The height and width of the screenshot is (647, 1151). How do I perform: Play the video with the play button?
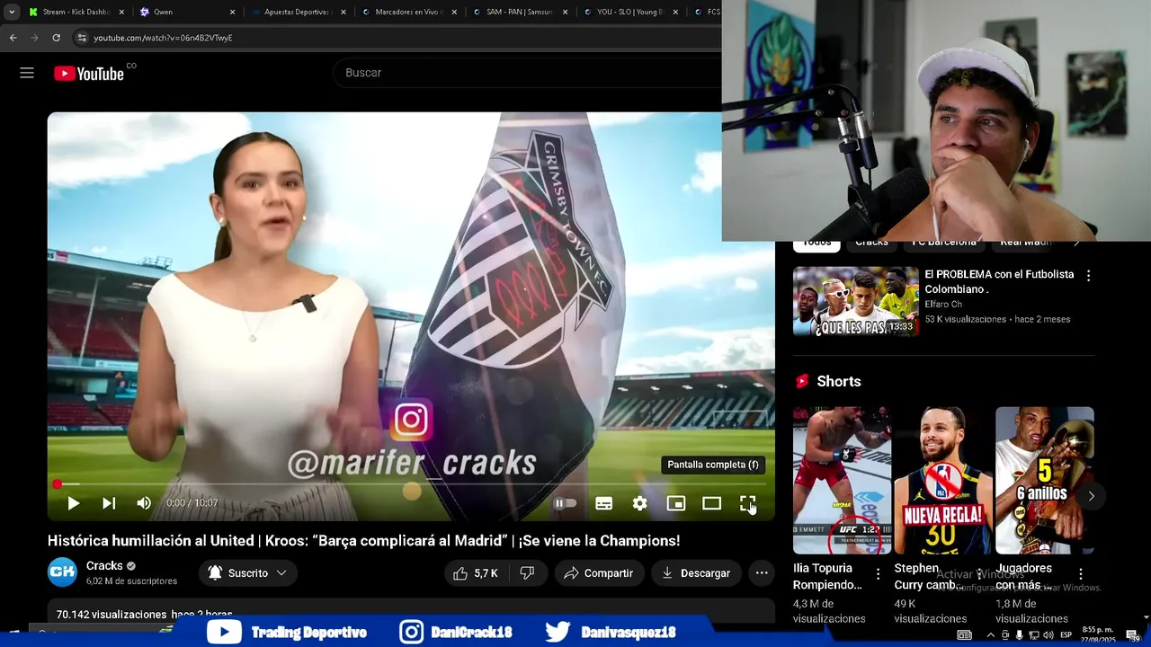tap(73, 503)
